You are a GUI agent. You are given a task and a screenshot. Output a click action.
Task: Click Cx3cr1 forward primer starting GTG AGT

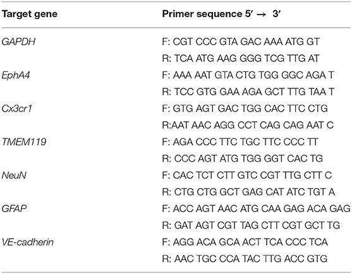click(245, 109)
